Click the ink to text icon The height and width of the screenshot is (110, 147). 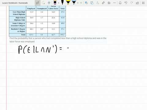click(x=98, y=3)
